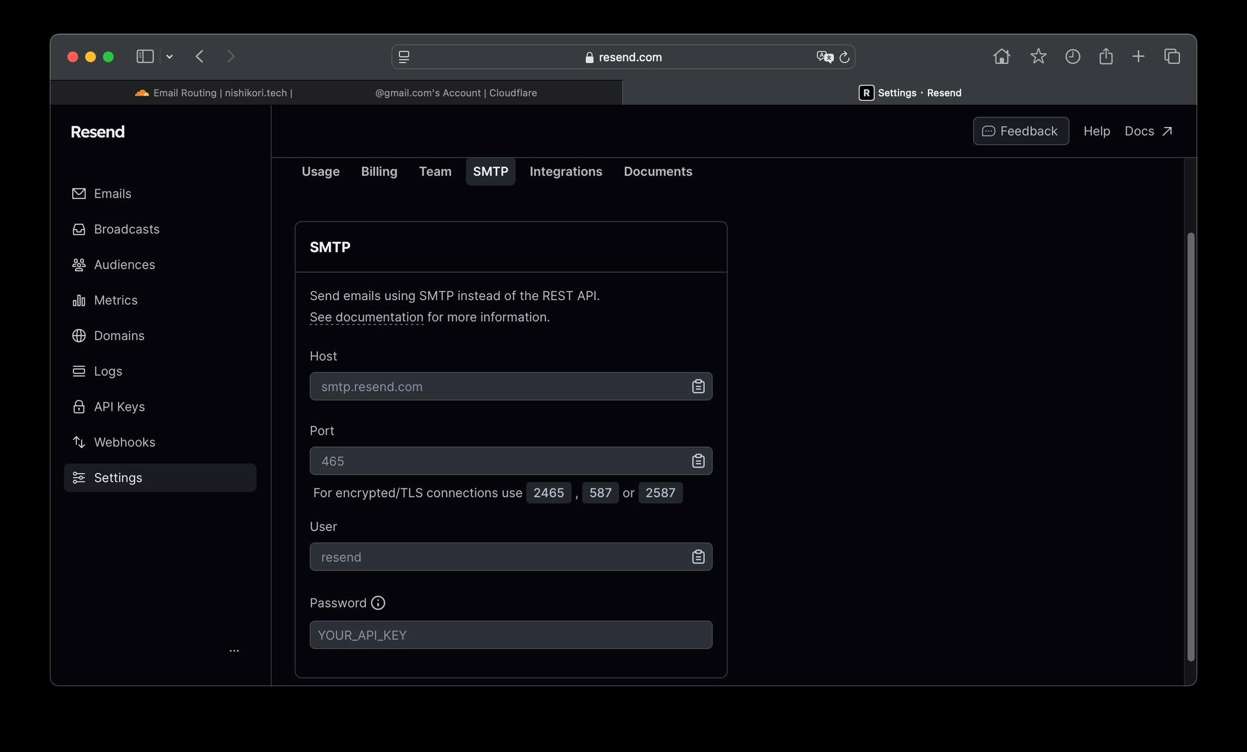Image resolution: width=1247 pixels, height=752 pixels.
Task: Switch to Cloudflare Account browser tab
Action: 456,93
